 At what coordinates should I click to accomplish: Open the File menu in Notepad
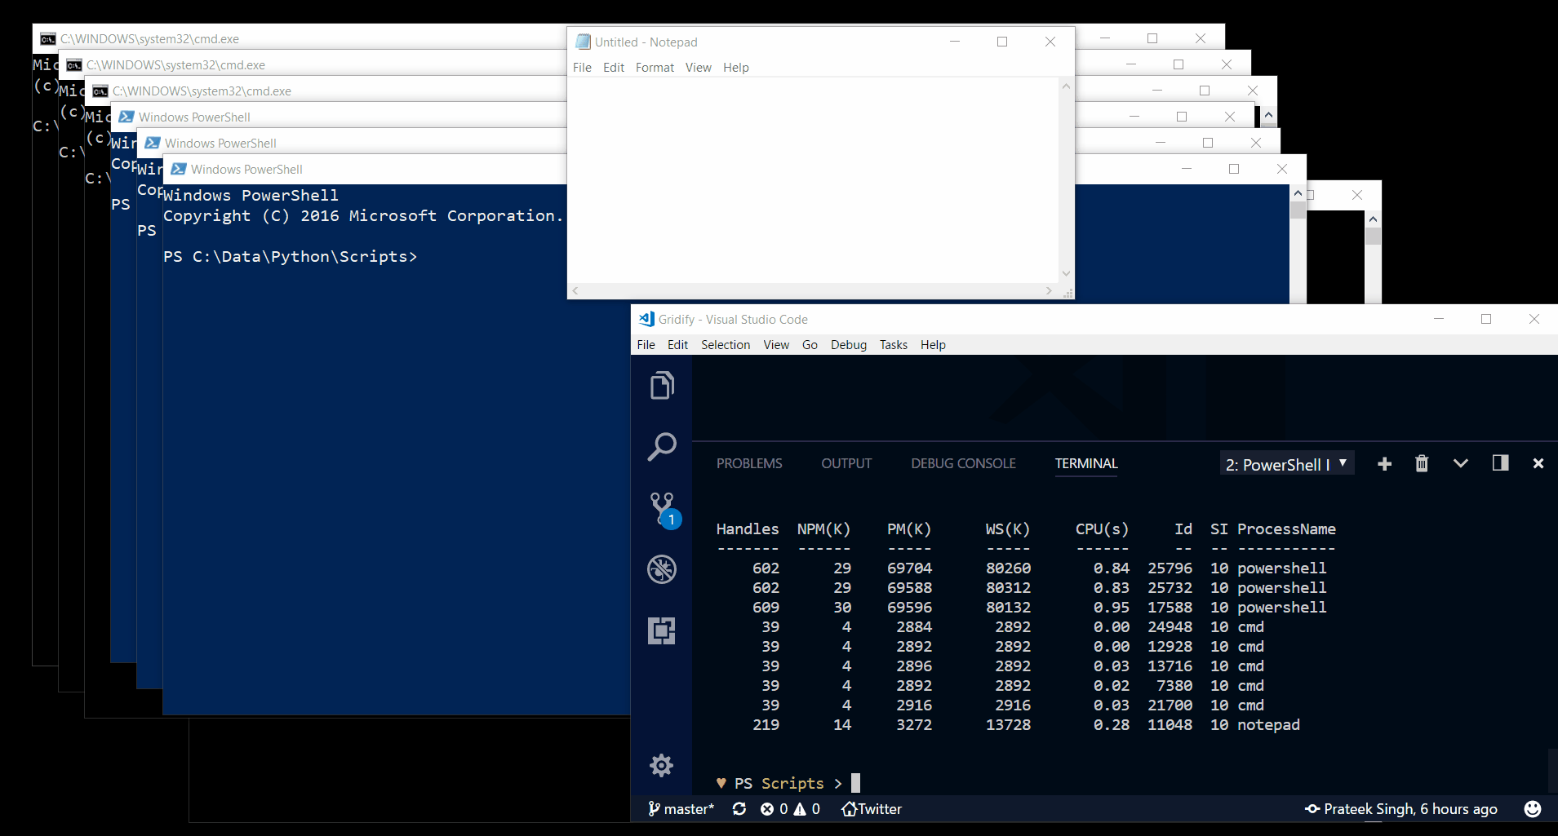pos(582,68)
